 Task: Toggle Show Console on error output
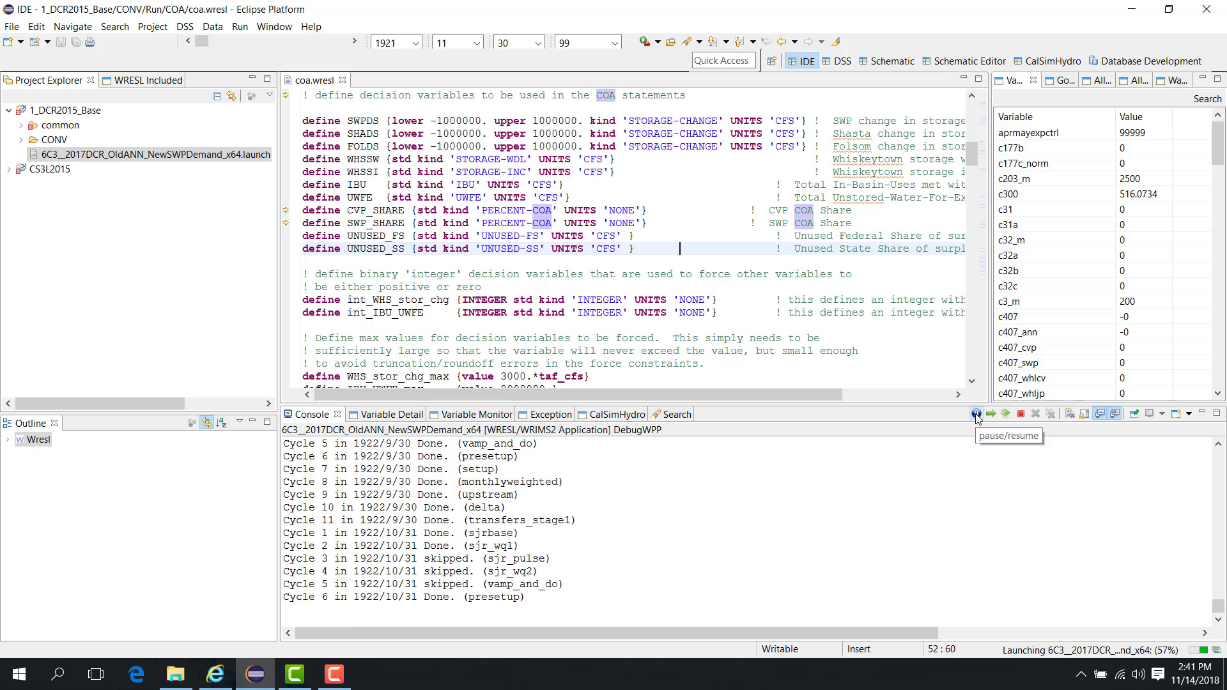click(1115, 414)
